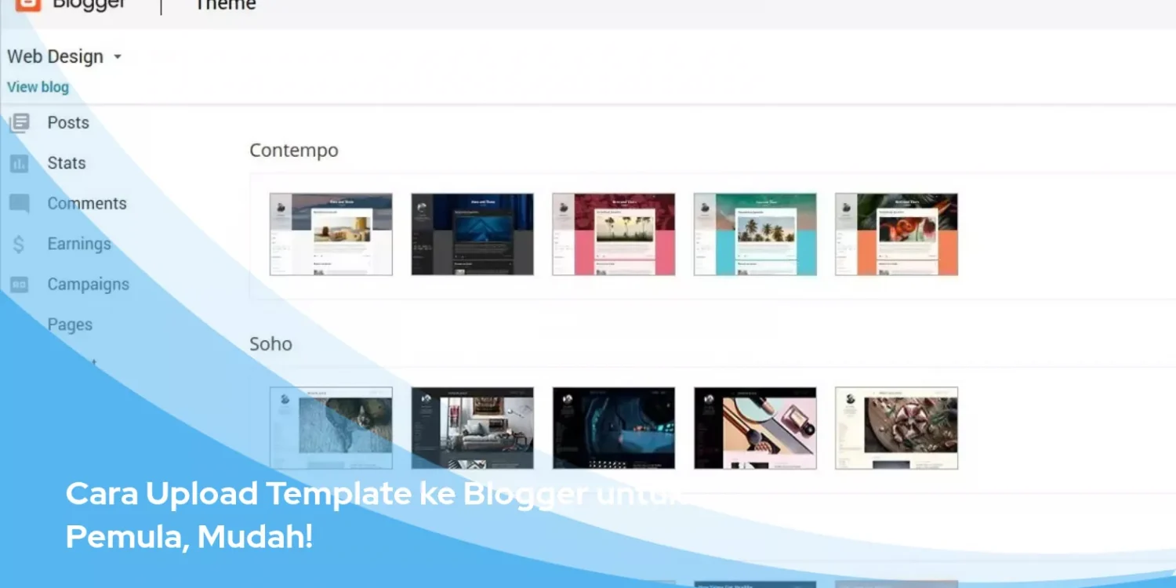The image size is (1176, 588).
Task: Select the pink Soho theme with cosmetics image
Action: click(x=755, y=428)
